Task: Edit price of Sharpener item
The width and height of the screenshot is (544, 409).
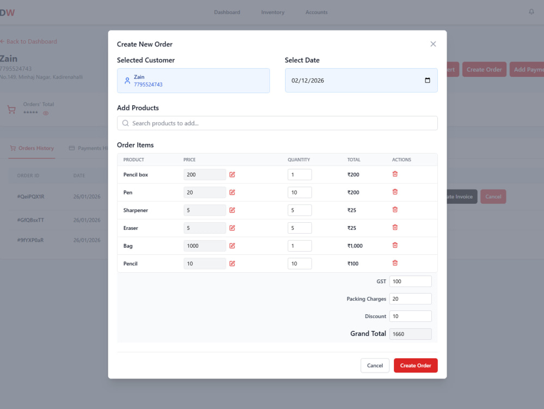Action: (232, 210)
